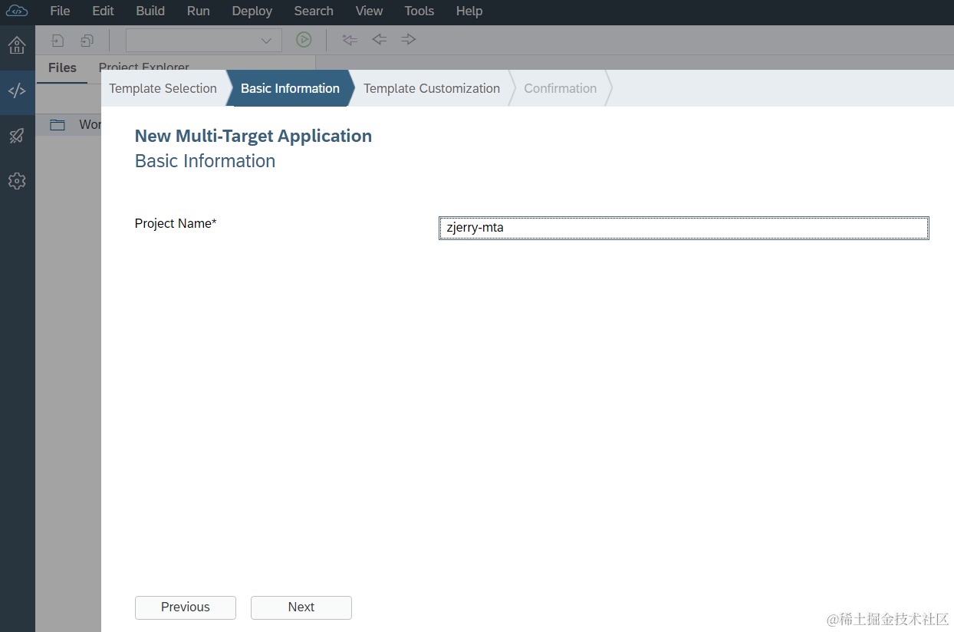Open the Search menu
Viewport: 954px width, 632px height.
pyautogui.click(x=314, y=11)
